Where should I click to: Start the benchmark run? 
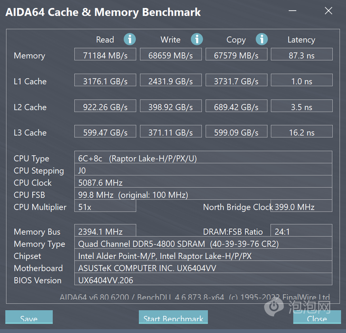[173, 317]
